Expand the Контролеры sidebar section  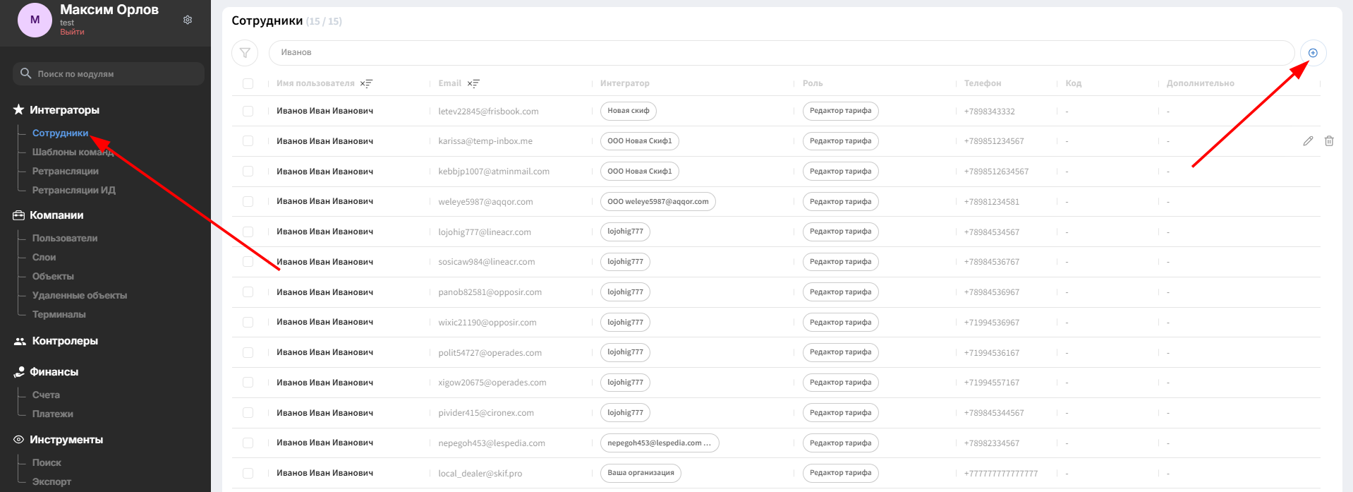[x=64, y=341]
